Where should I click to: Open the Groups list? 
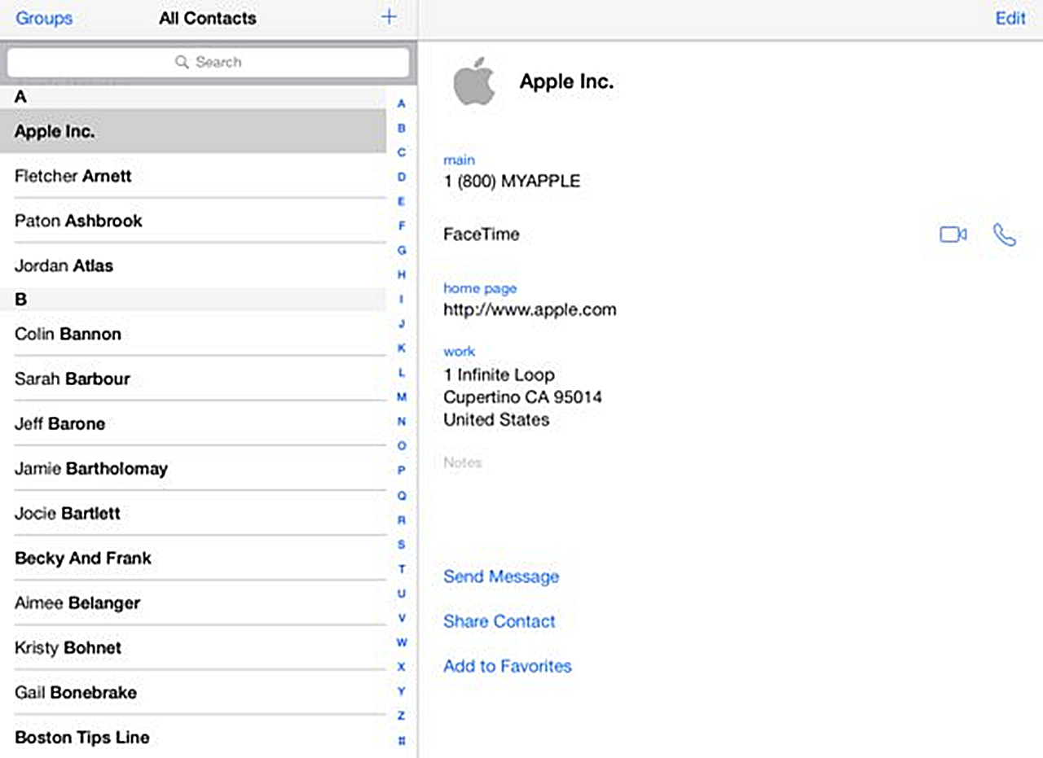pyautogui.click(x=44, y=18)
